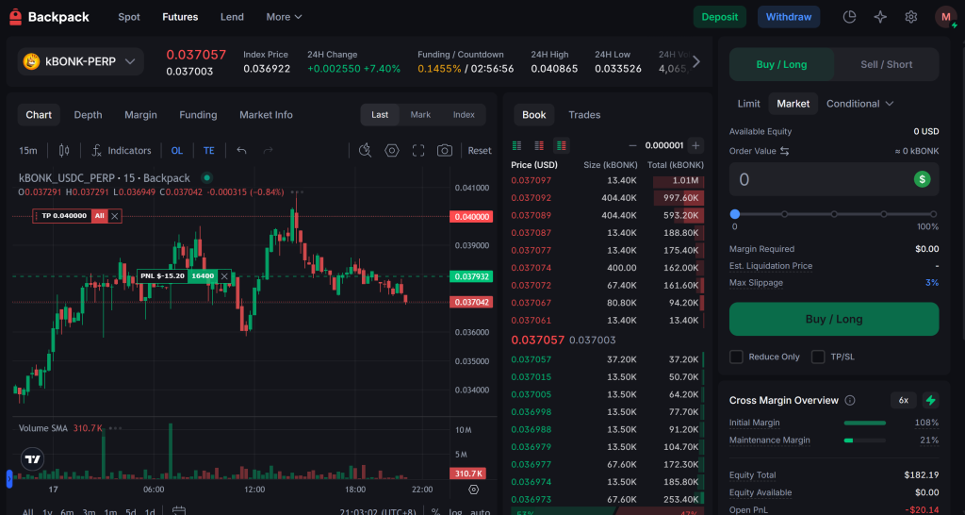Click the Backpack logo icon
965x515 pixels.
pyautogui.click(x=15, y=17)
